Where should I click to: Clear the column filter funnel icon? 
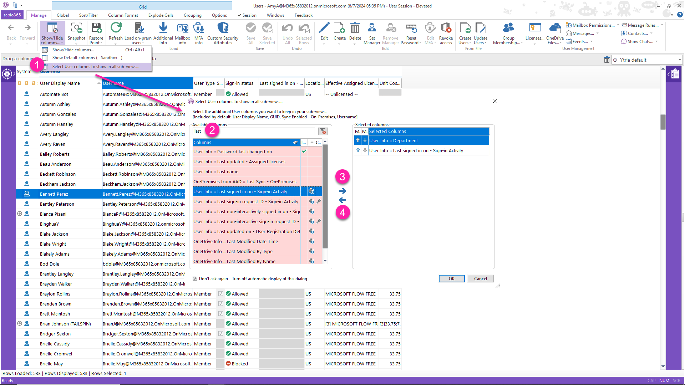click(323, 132)
